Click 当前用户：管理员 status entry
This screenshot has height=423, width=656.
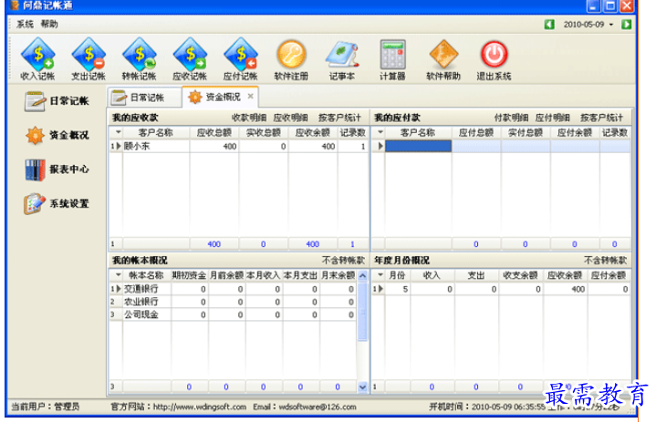(x=46, y=407)
